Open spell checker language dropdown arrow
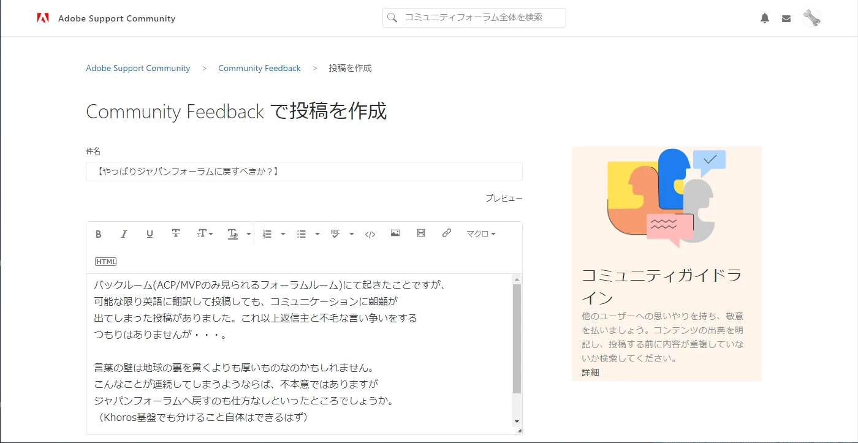The image size is (858, 443). pos(352,234)
